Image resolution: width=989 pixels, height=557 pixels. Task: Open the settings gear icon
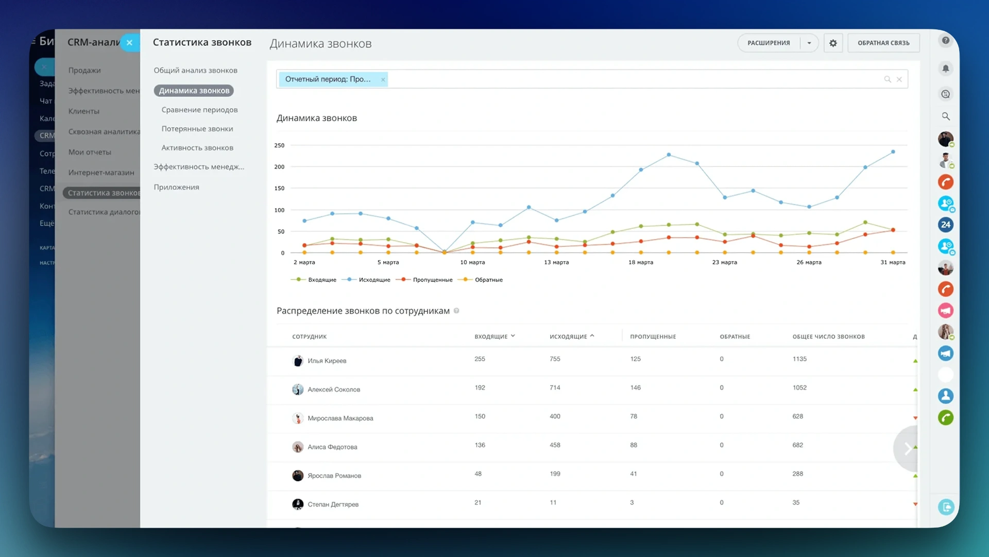(833, 43)
